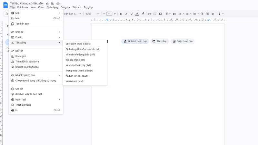Select Đổi tên menu item
Screen dimensions: 258x145
pos(36,51)
